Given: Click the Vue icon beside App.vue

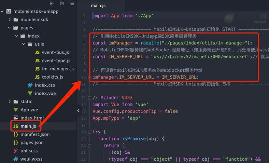Looking at the screenshot, I should (x=16, y=110).
